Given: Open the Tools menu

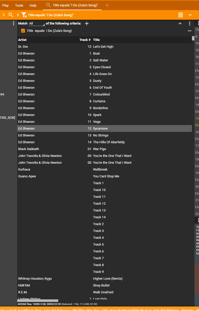Looking at the screenshot, I should (19, 5).
